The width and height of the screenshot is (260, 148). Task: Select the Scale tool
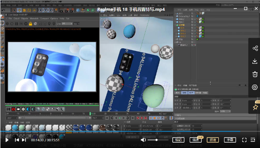[x=24, y=10]
